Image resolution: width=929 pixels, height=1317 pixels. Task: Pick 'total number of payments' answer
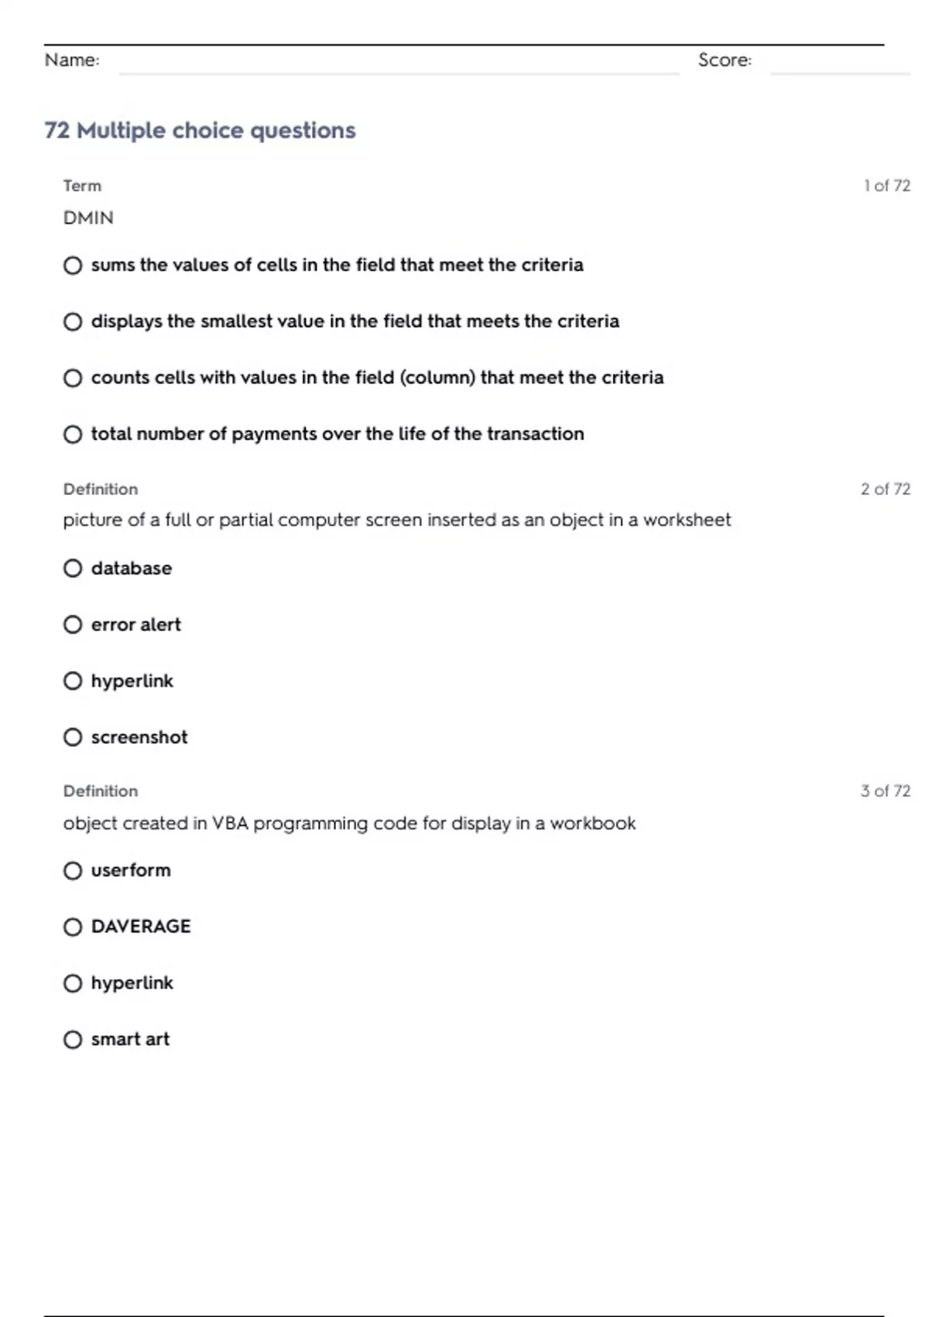pyautogui.click(x=73, y=435)
